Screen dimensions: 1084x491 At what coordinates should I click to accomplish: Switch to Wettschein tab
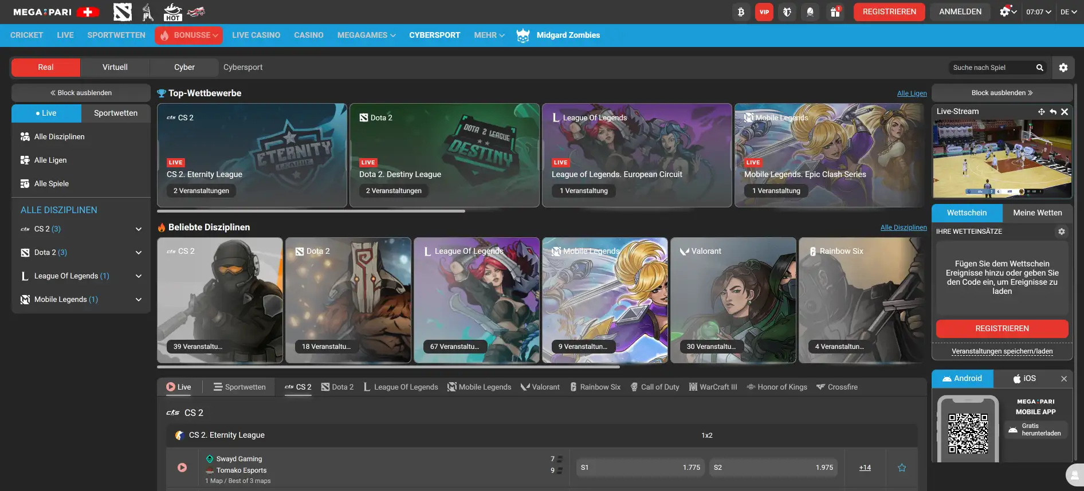coord(967,213)
